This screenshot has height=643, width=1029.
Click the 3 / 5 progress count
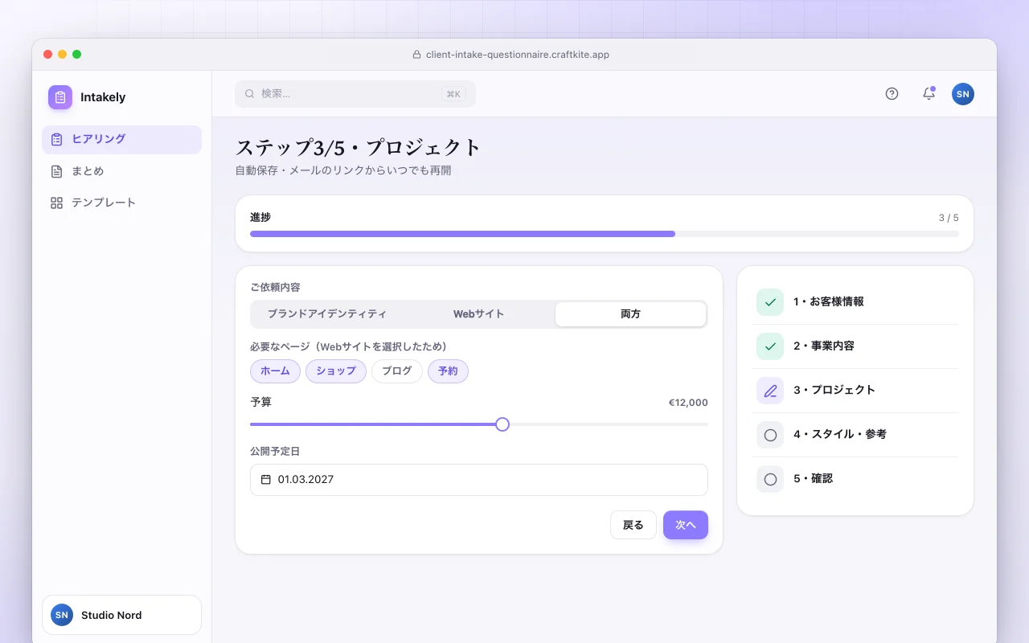pyautogui.click(x=949, y=218)
